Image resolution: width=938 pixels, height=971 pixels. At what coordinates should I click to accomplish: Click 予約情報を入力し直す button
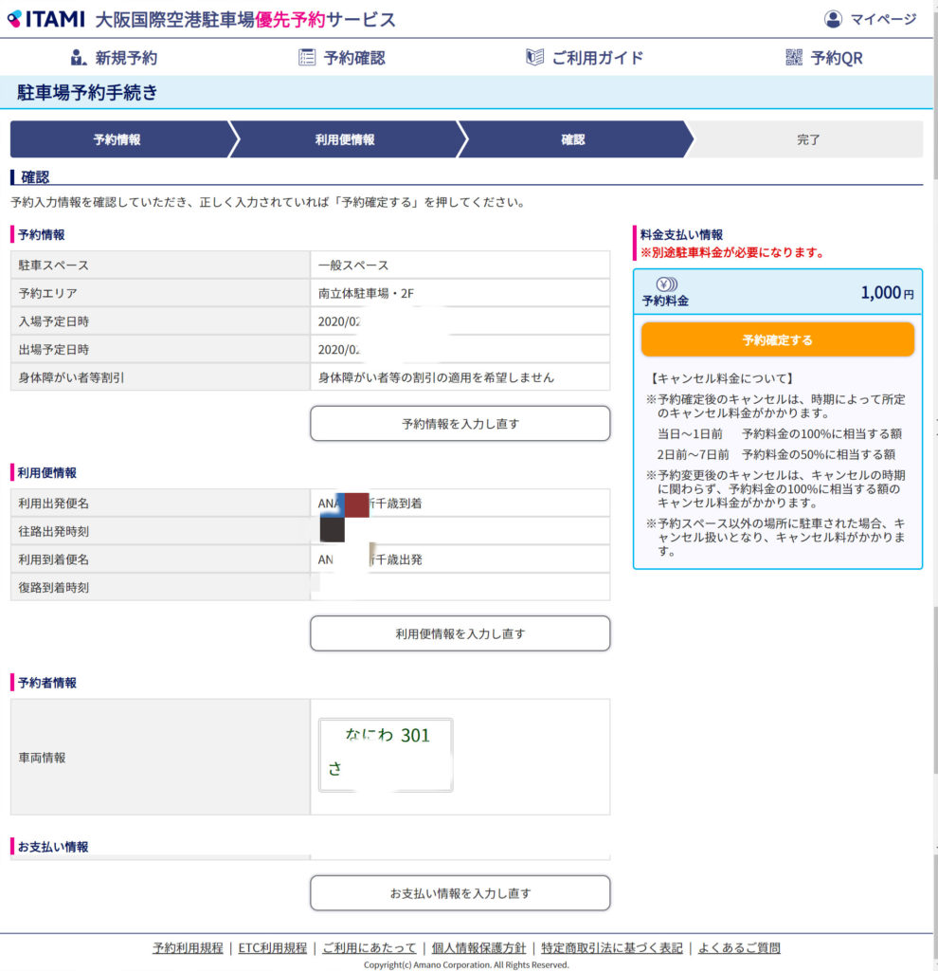(460, 424)
